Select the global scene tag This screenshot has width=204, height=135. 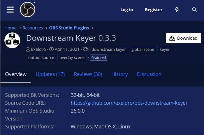click(143, 50)
